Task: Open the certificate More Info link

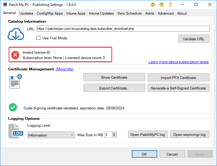Action: (x=65, y=69)
